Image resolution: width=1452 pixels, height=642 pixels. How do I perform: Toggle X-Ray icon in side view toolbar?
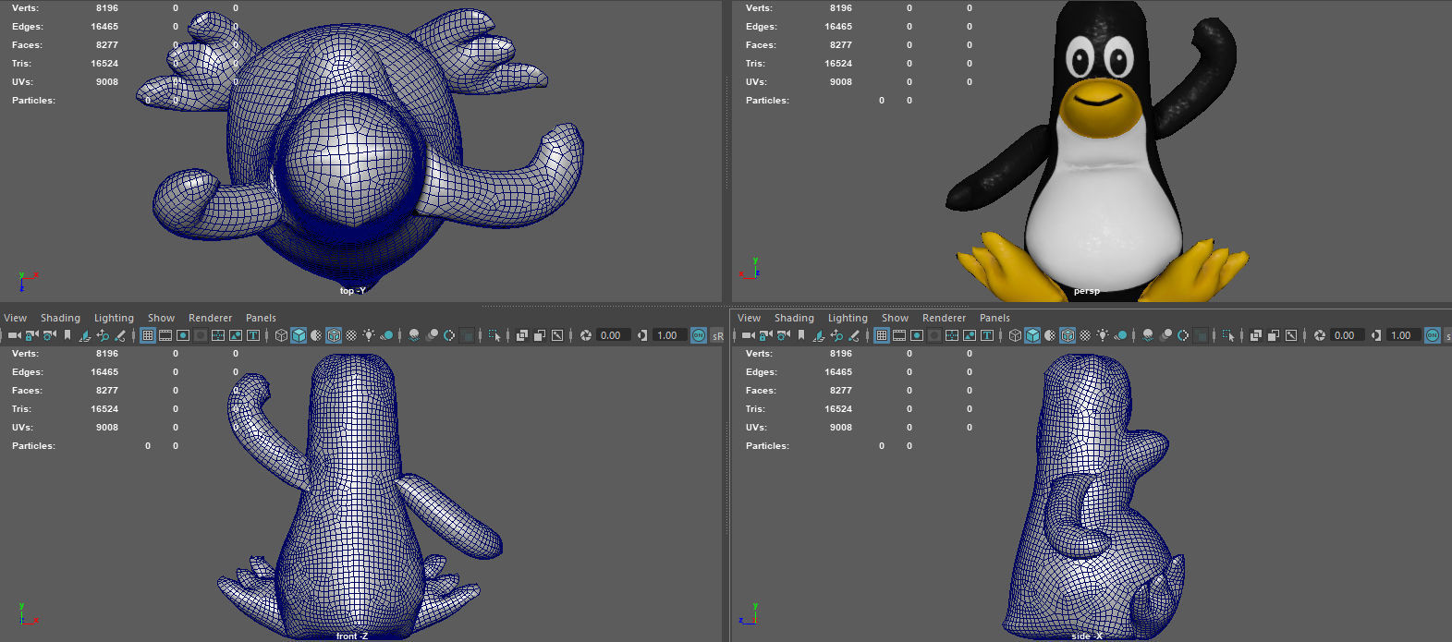1256,335
